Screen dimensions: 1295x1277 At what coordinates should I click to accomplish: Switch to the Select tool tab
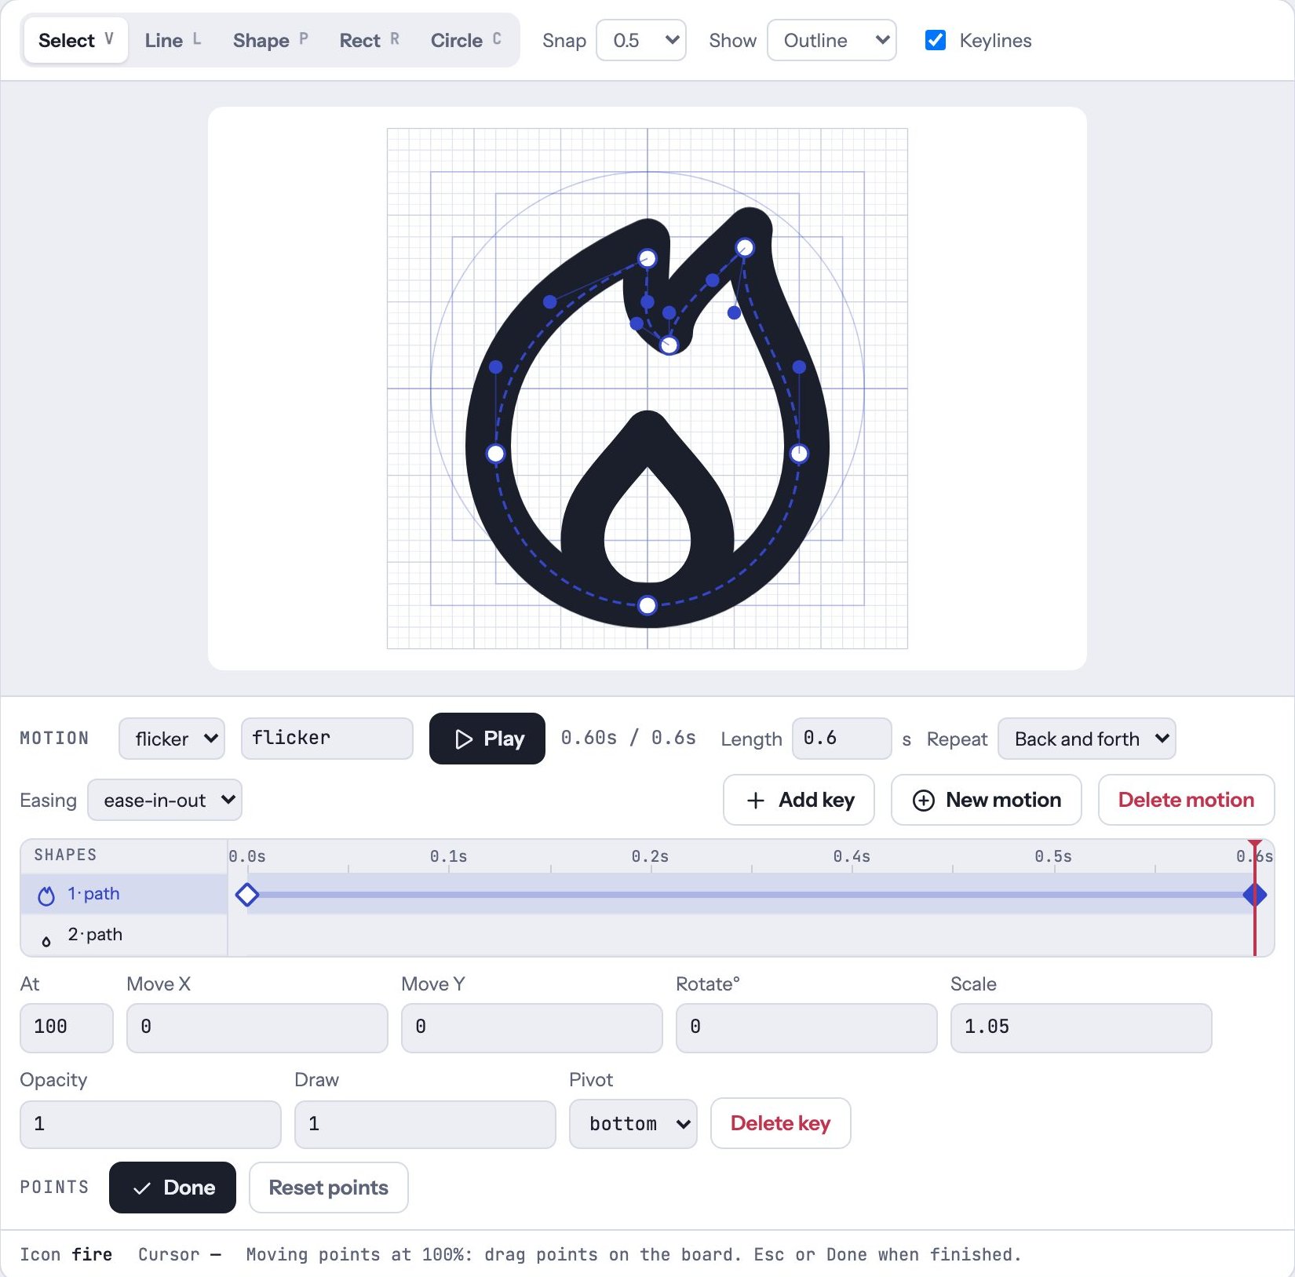(x=76, y=40)
